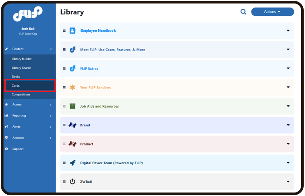Click the Brand row's blue icon
This screenshot has height=196, width=305.
(72, 125)
